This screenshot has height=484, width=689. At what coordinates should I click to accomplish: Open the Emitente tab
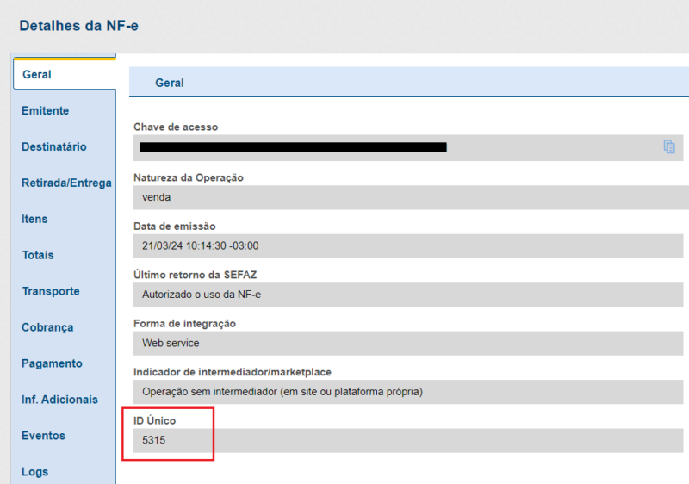click(46, 111)
